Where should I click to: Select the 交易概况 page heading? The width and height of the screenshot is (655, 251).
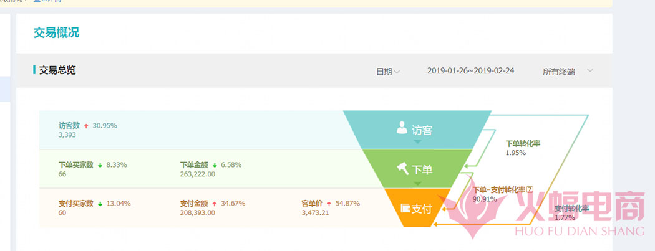tap(56, 32)
